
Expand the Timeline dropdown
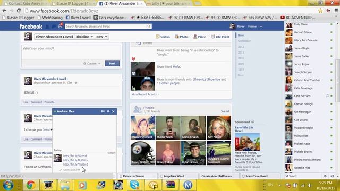(x=84, y=37)
